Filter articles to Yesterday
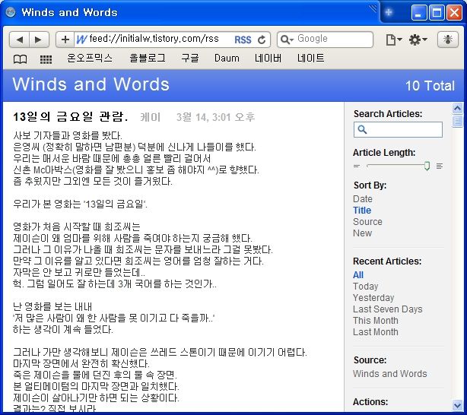Viewport: 467px width, 415px height. click(x=373, y=297)
